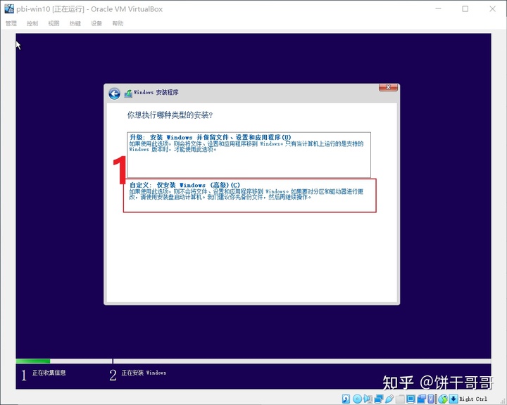The height and width of the screenshot is (405, 507).
Task: Click the Windows 安装程序 setup icon
Action: point(128,94)
